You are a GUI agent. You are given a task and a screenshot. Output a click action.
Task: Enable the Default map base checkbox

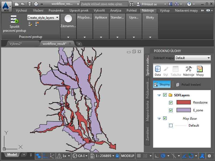[x=171, y=126]
